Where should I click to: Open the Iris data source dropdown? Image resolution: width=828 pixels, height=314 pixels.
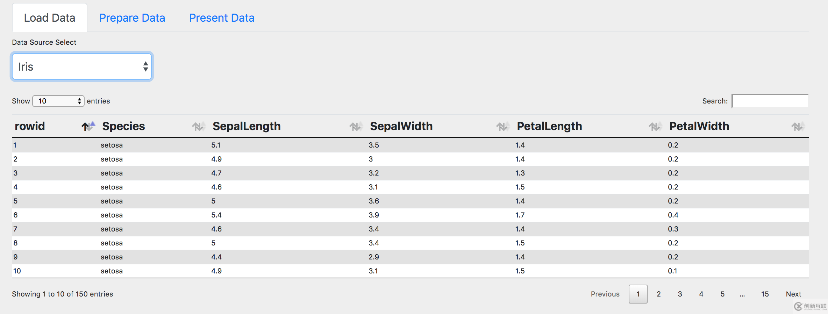pyautogui.click(x=82, y=66)
